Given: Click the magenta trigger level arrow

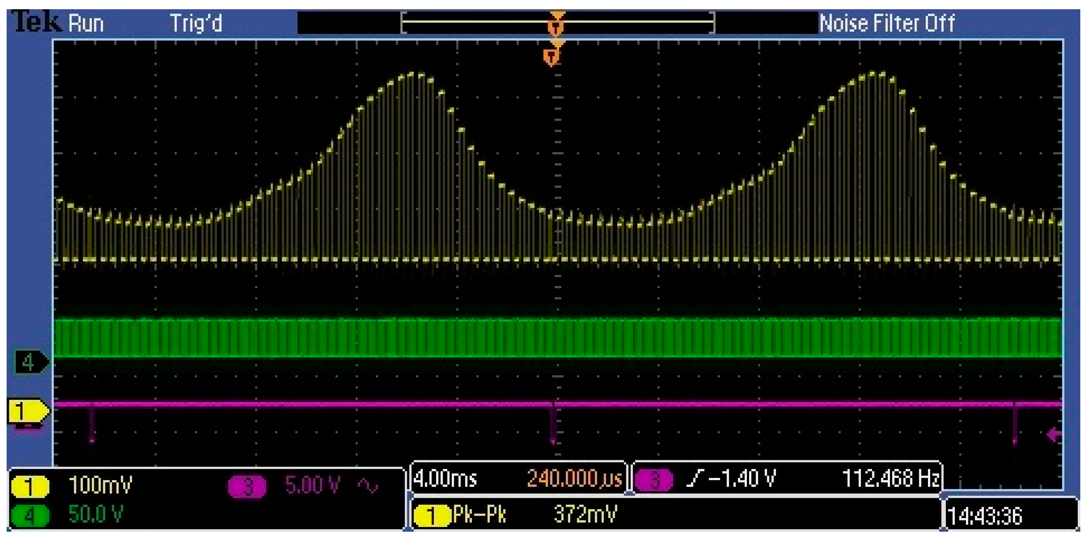Looking at the screenshot, I should pyautogui.click(x=1053, y=434).
